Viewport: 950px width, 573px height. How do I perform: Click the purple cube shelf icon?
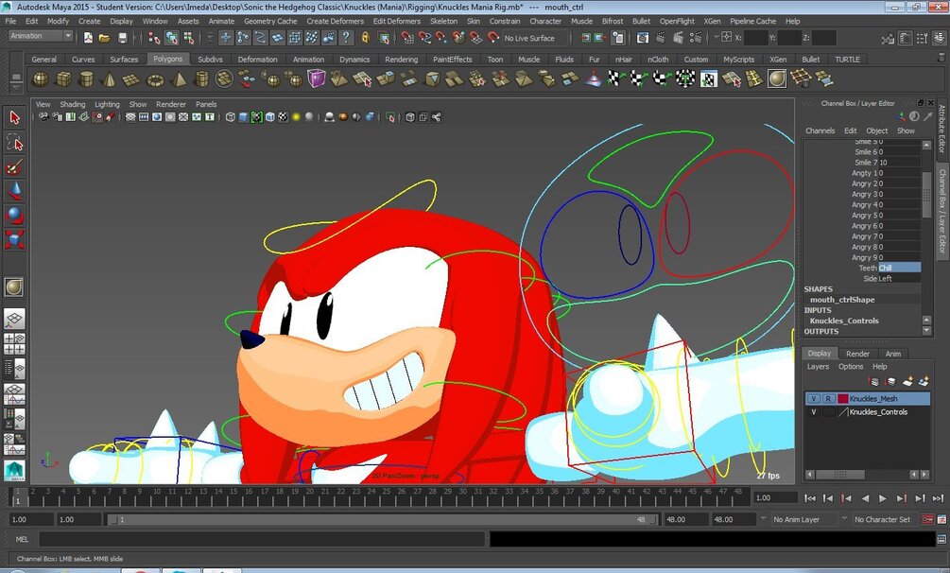pos(317,78)
